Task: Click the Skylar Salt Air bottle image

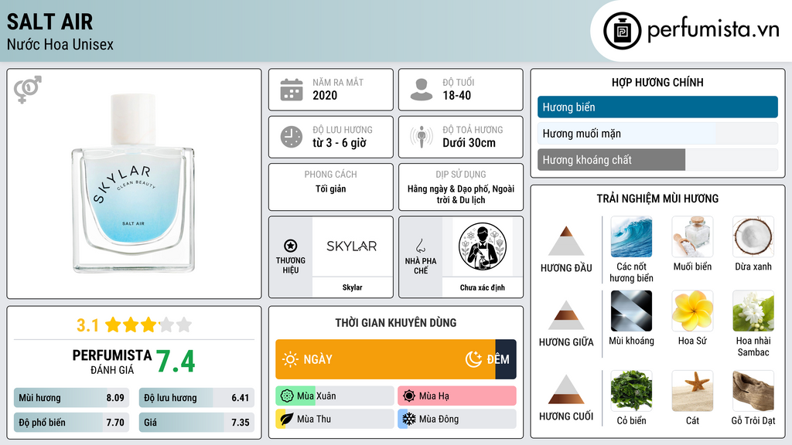Action: click(x=133, y=184)
